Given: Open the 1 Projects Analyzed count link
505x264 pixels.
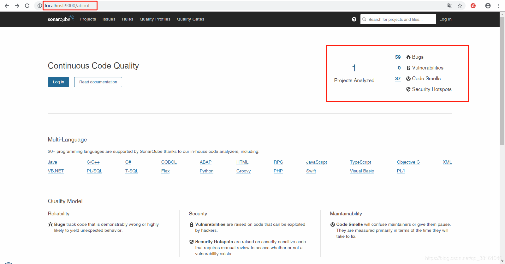Looking at the screenshot, I should [354, 68].
